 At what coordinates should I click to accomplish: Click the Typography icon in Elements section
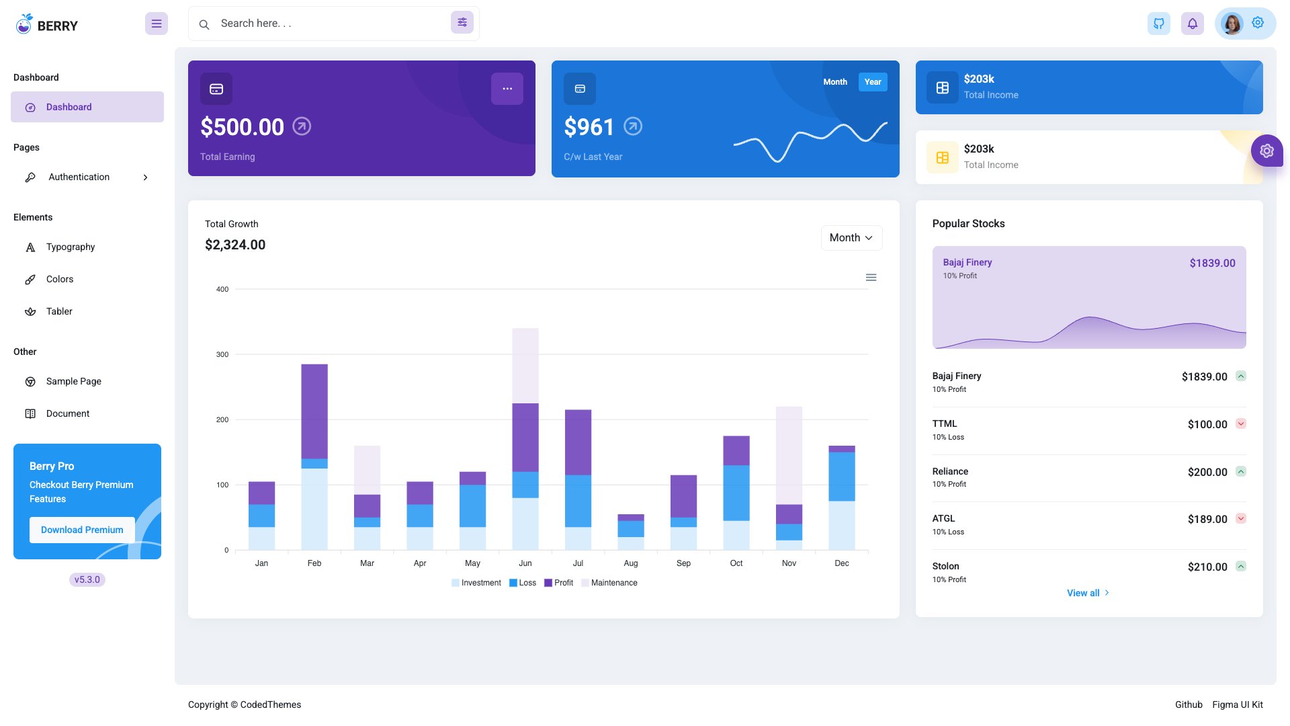[x=30, y=247]
